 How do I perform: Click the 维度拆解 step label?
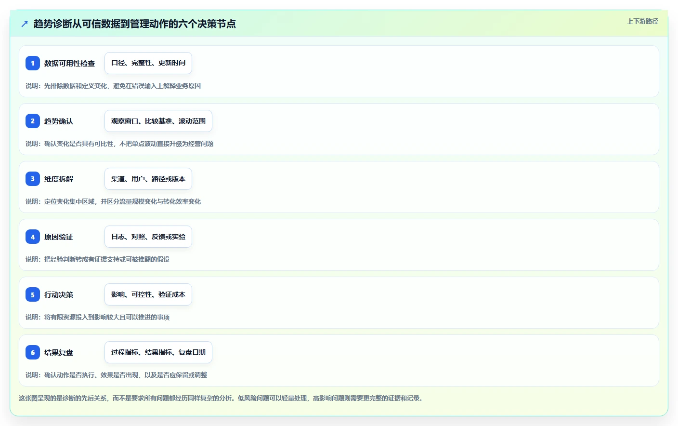coord(59,179)
